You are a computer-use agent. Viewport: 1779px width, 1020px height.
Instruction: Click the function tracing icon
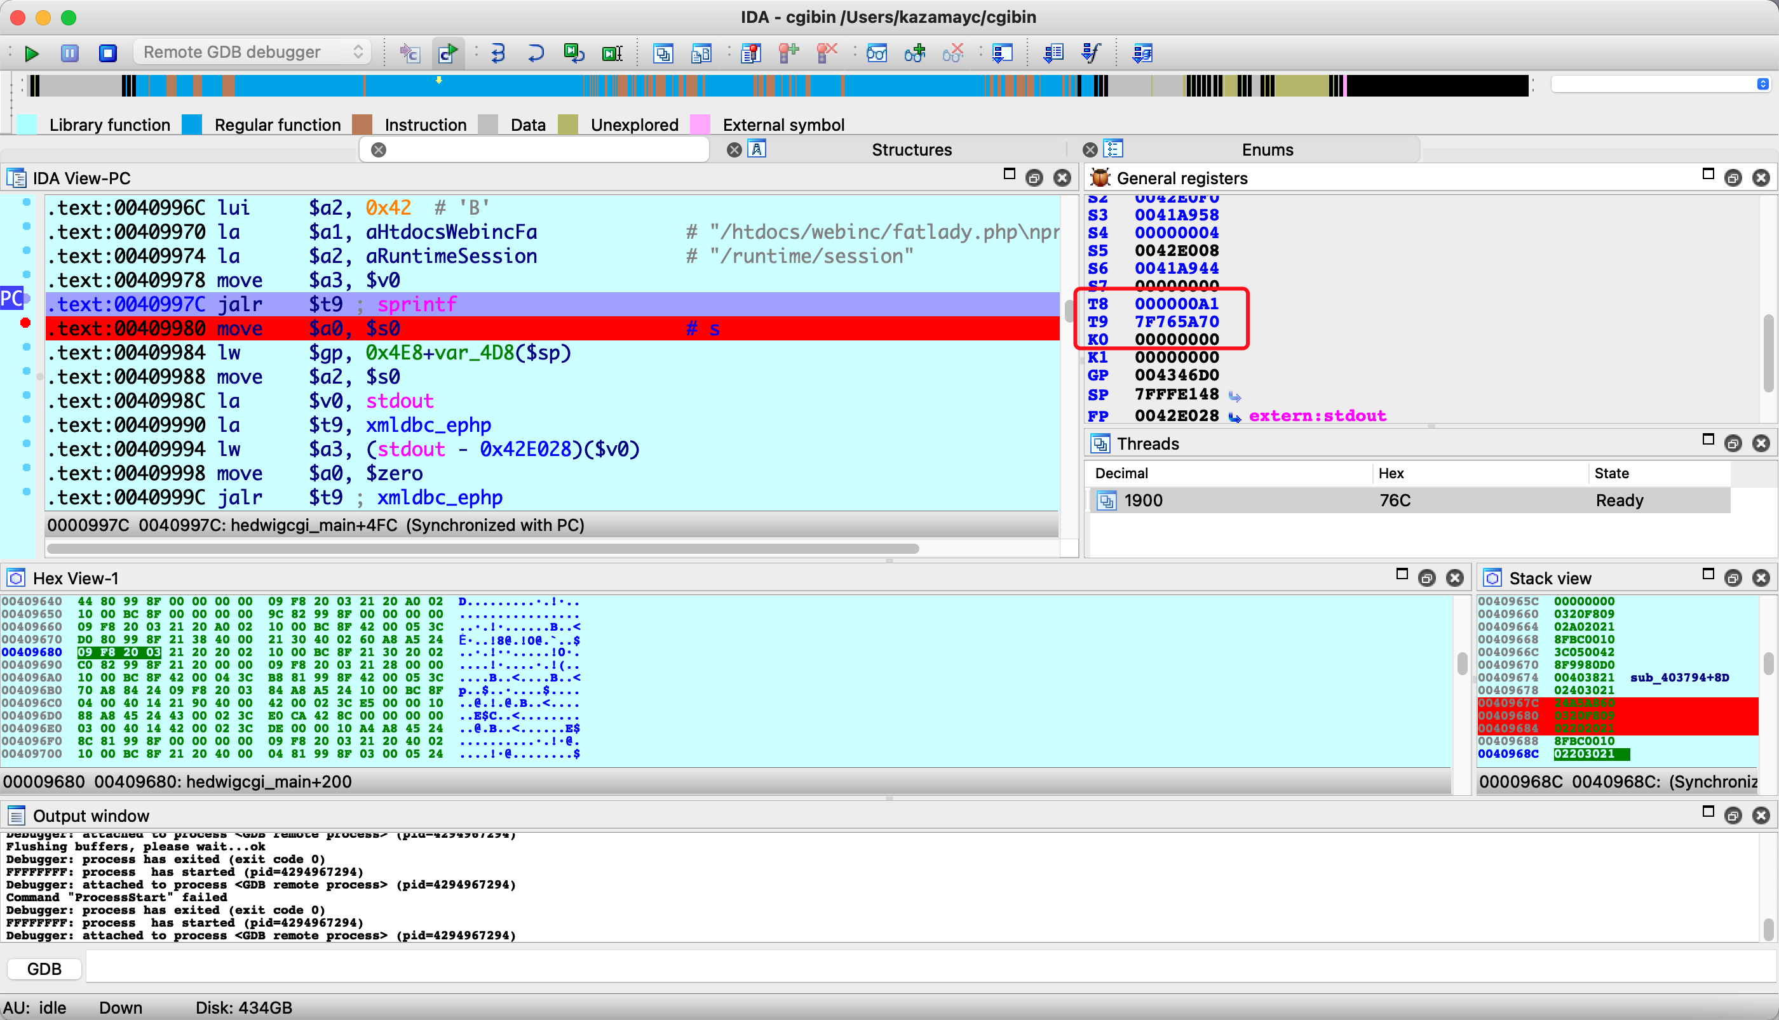tap(1091, 53)
